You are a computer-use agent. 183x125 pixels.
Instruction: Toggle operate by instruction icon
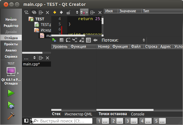[x=88, y=40]
